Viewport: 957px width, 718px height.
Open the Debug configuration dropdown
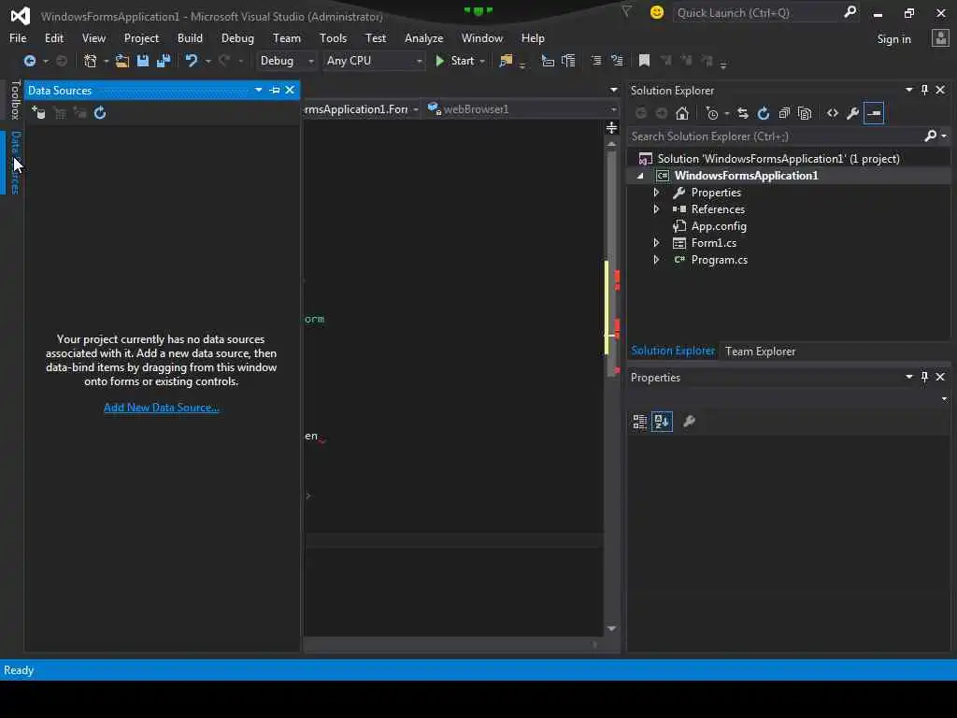click(286, 61)
